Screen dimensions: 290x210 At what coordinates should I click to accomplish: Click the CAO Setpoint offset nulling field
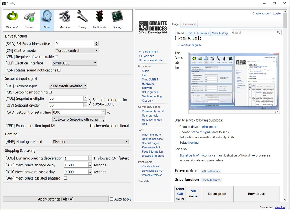tap(77, 112)
